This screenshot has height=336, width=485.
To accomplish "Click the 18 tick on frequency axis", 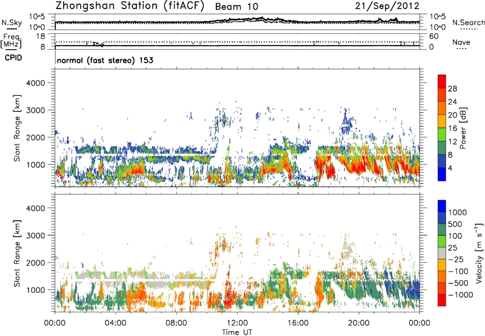I will coord(41,36).
